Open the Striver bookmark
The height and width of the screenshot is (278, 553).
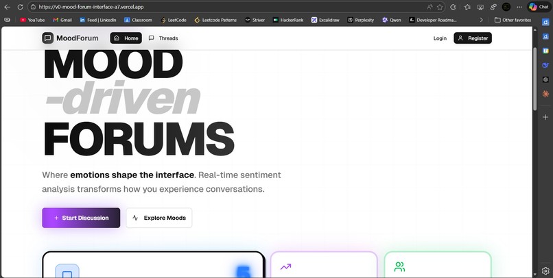click(x=255, y=20)
